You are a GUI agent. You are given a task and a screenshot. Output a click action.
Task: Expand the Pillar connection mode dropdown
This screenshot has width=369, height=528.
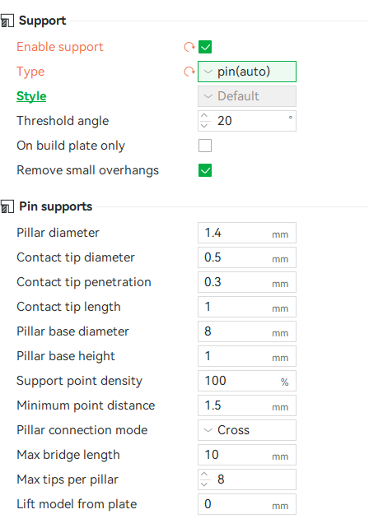coord(247,430)
